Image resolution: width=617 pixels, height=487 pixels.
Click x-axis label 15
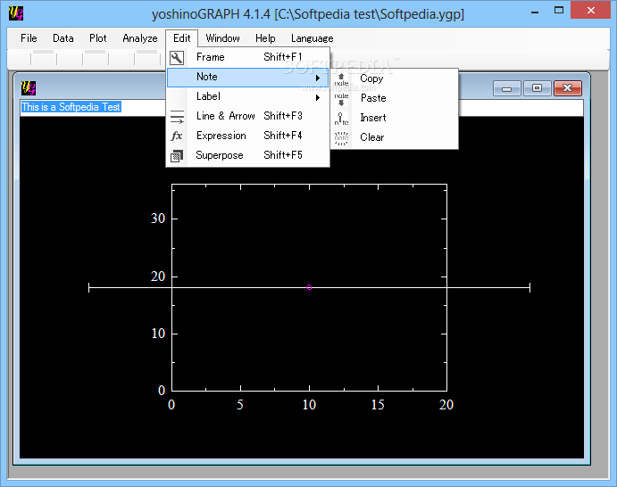[x=378, y=405]
